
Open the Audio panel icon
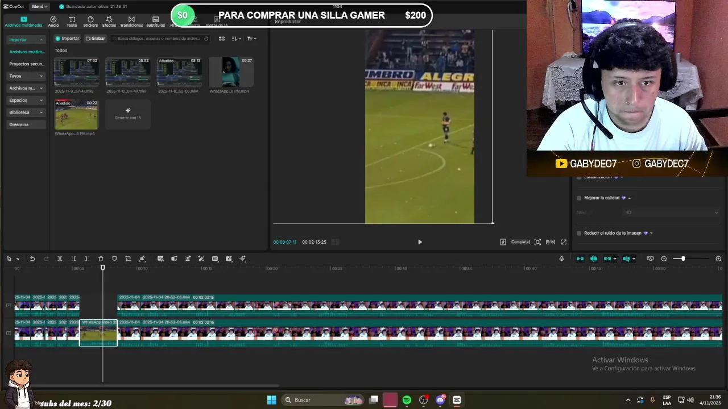coord(53,22)
